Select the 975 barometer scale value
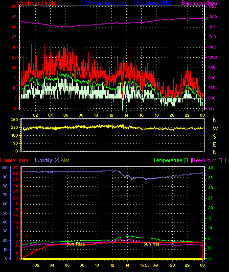 (x=211, y=108)
